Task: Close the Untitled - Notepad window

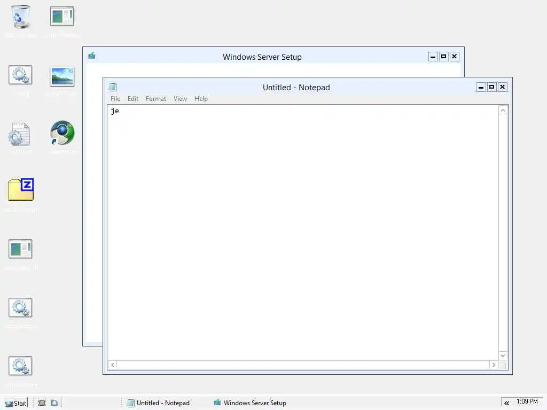Action: pos(502,87)
